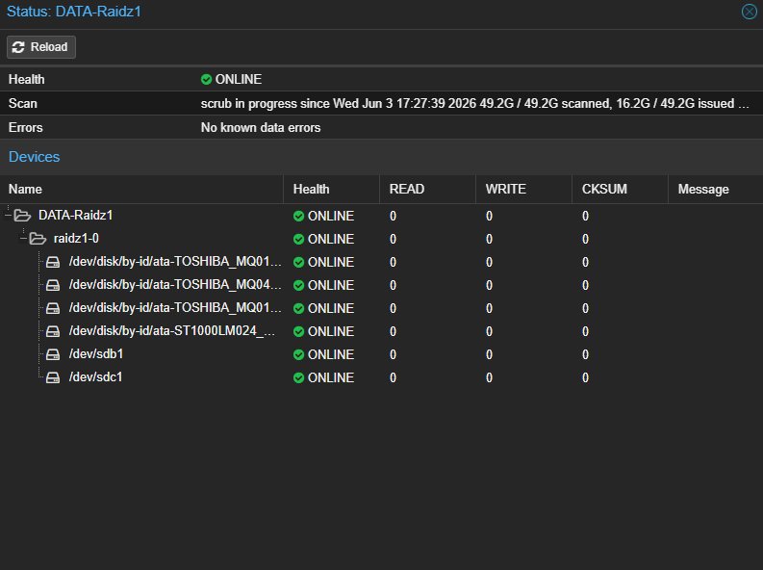
Task: Click the disk icon beside /dev/sdc1
Action: pyautogui.click(x=53, y=377)
